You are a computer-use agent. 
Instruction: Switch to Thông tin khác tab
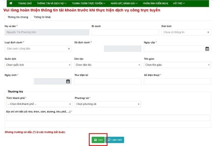(x=42, y=17)
